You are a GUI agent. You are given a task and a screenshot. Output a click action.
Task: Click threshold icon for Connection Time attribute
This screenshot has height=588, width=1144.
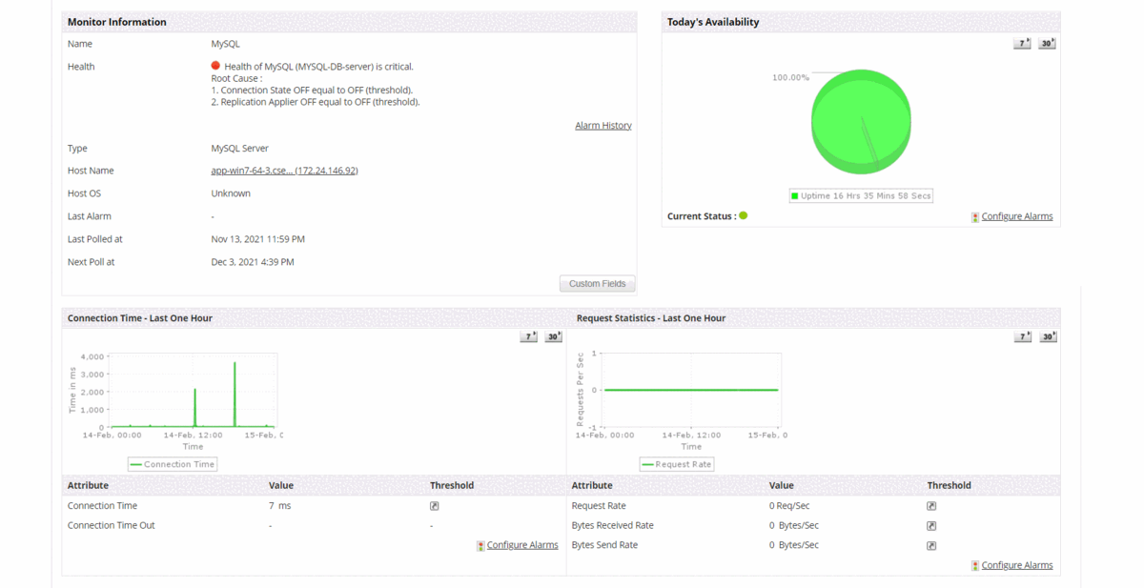click(x=435, y=506)
